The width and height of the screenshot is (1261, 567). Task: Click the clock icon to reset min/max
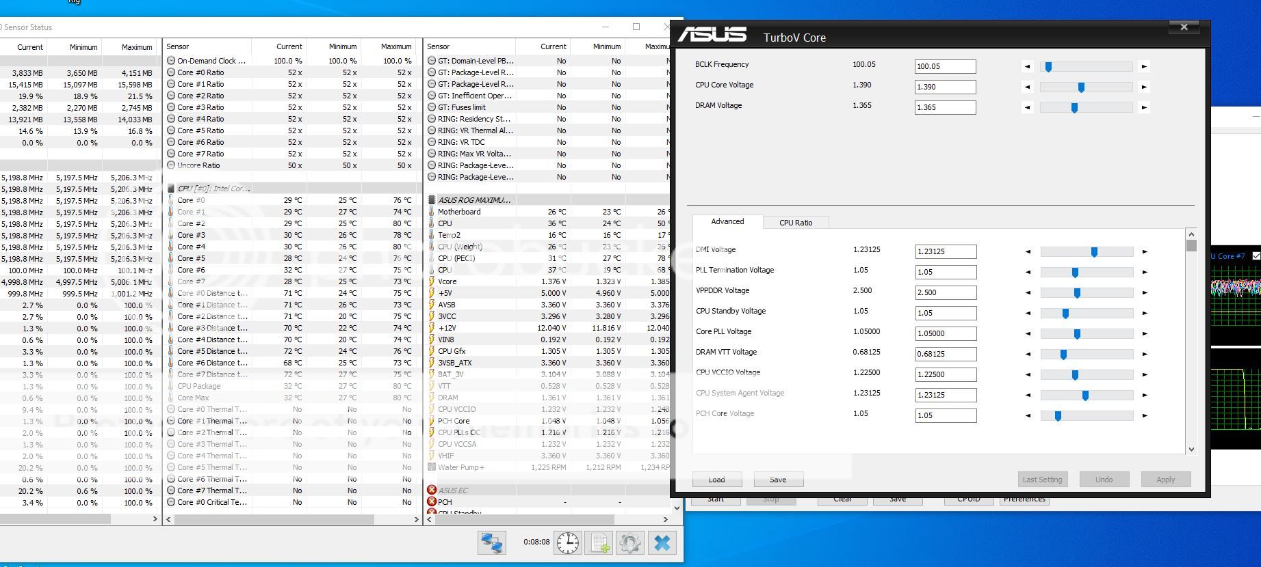click(x=568, y=543)
